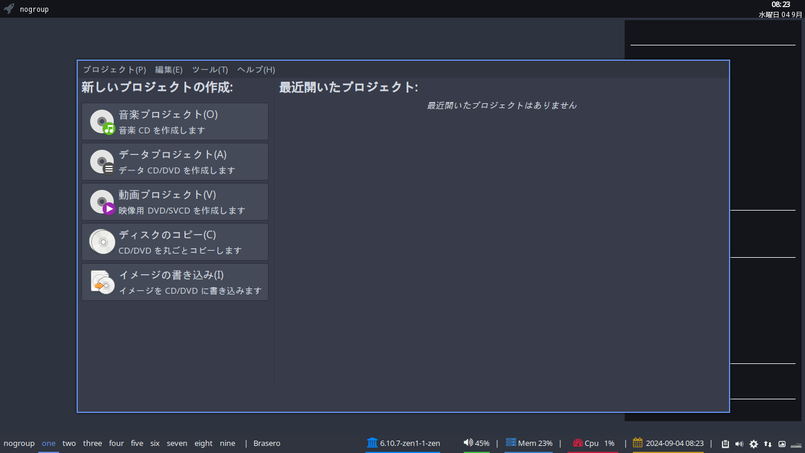Open the clipboard manager tray icon

[725, 444]
